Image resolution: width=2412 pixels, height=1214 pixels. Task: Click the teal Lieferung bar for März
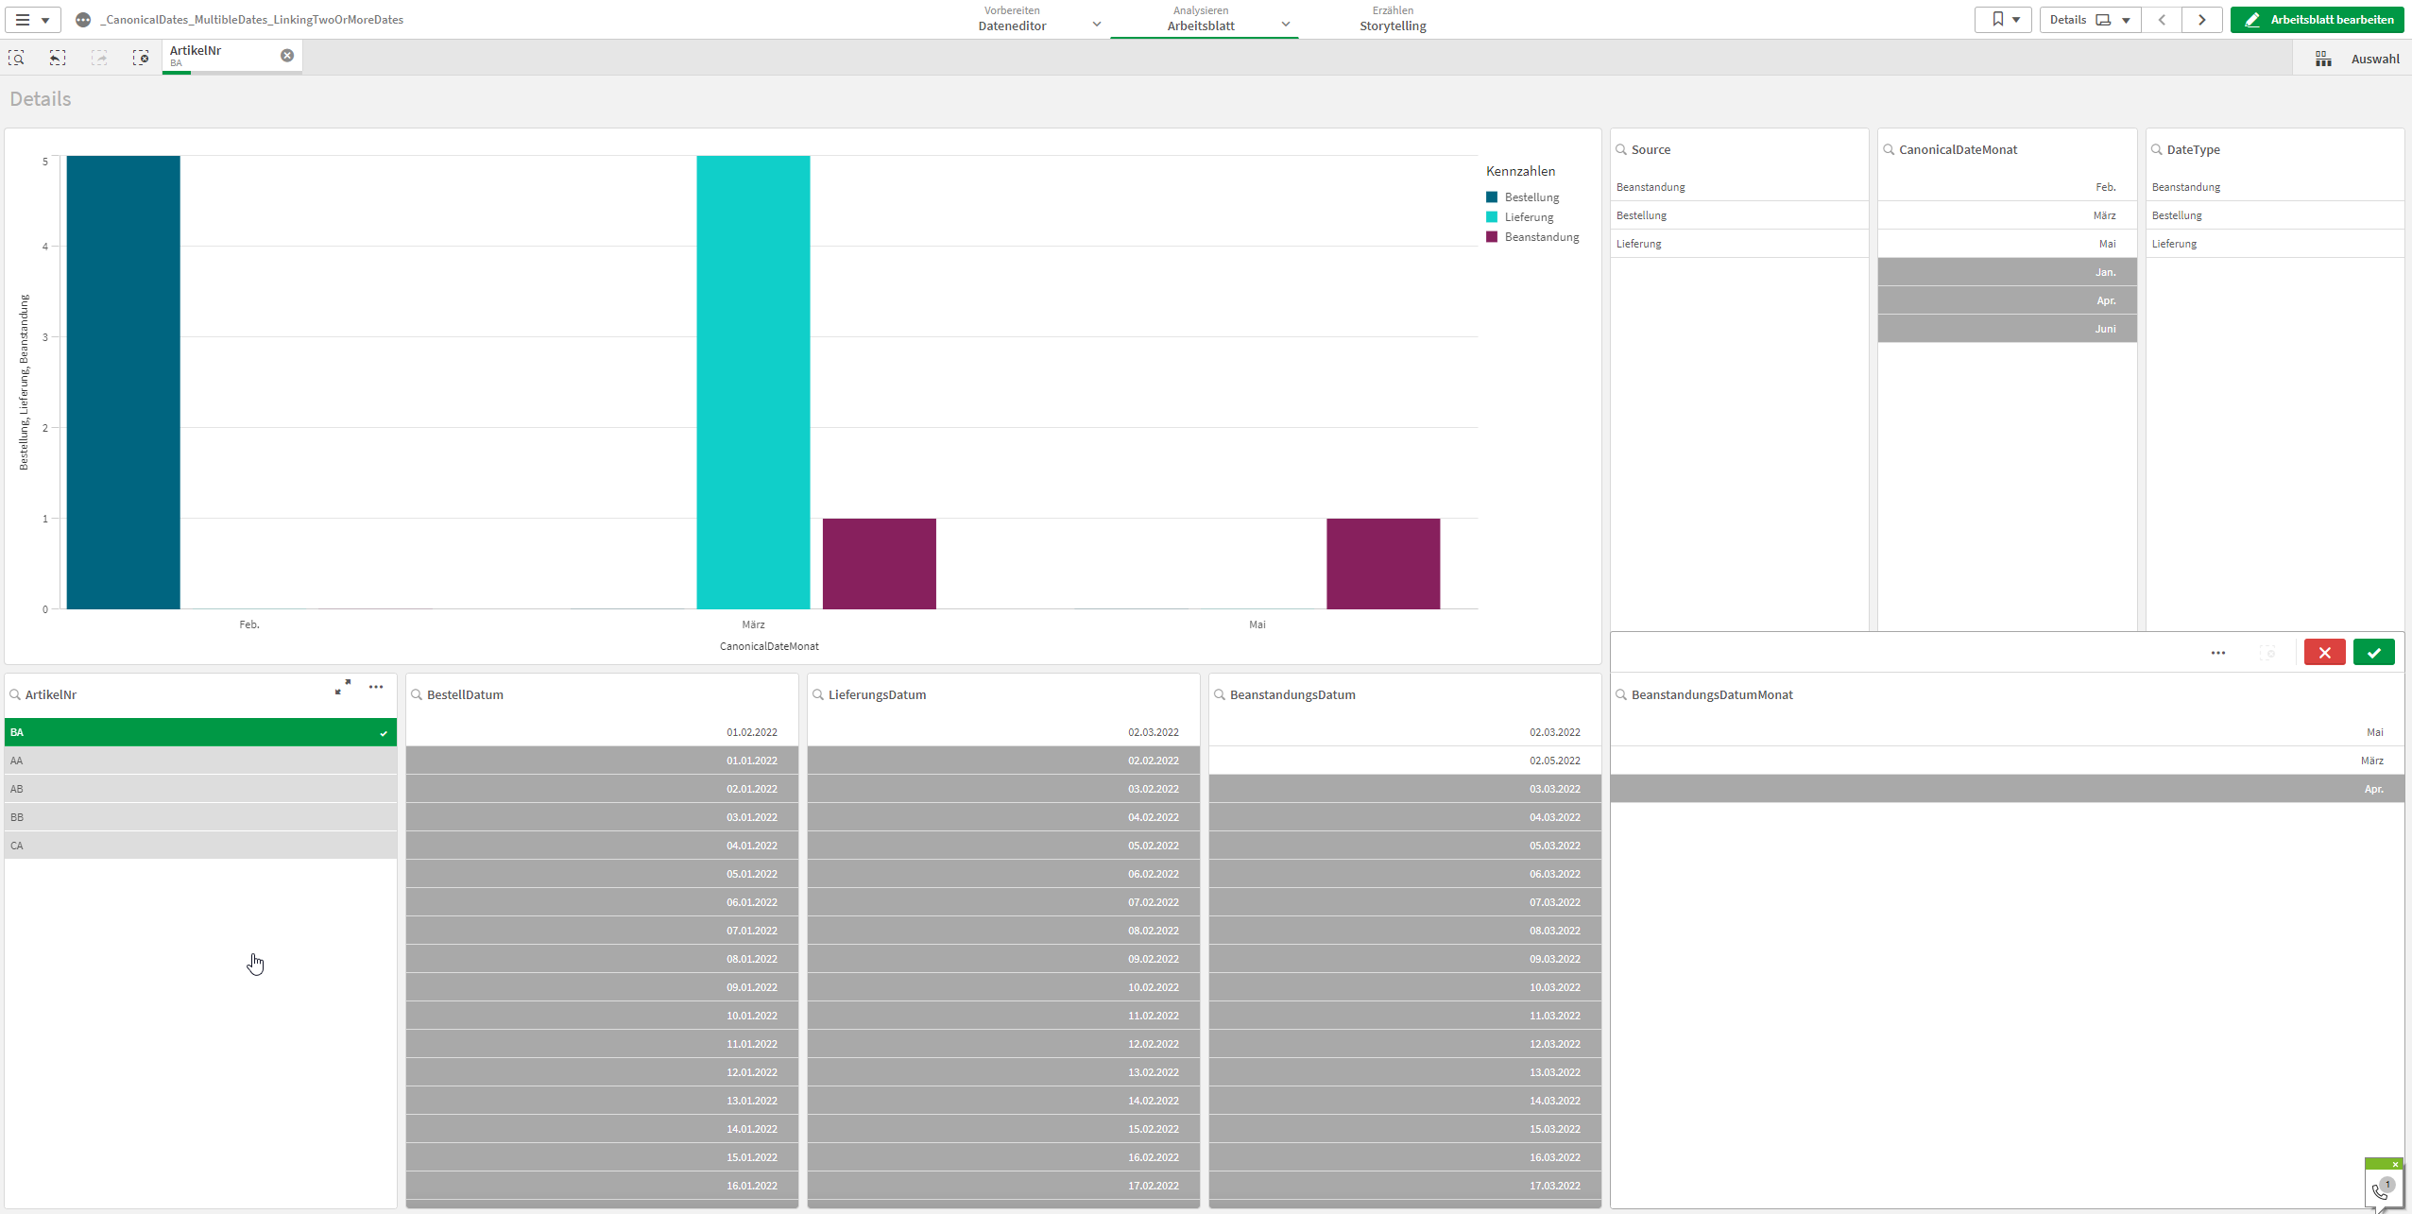(753, 383)
